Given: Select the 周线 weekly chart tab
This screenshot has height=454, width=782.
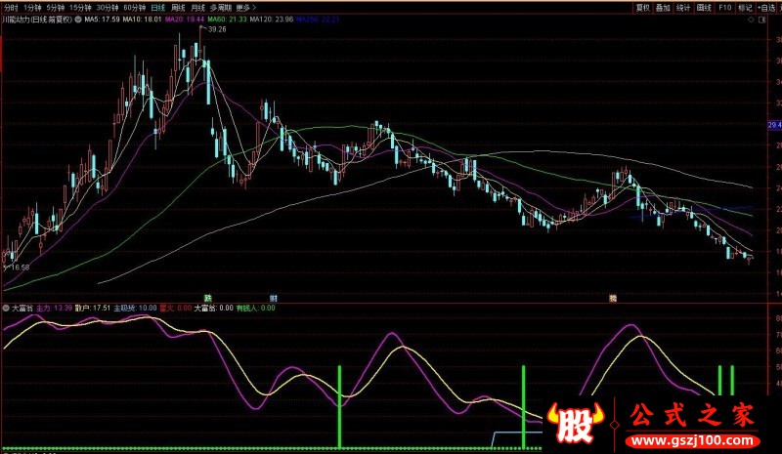Looking at the screenshot, I should click(x=177, y=6).
